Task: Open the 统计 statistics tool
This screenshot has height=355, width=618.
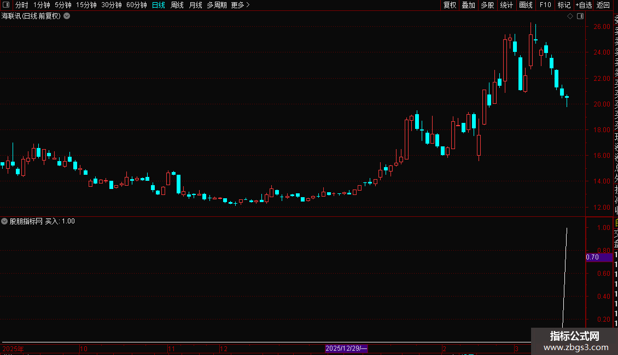Action: coord(506,5)
